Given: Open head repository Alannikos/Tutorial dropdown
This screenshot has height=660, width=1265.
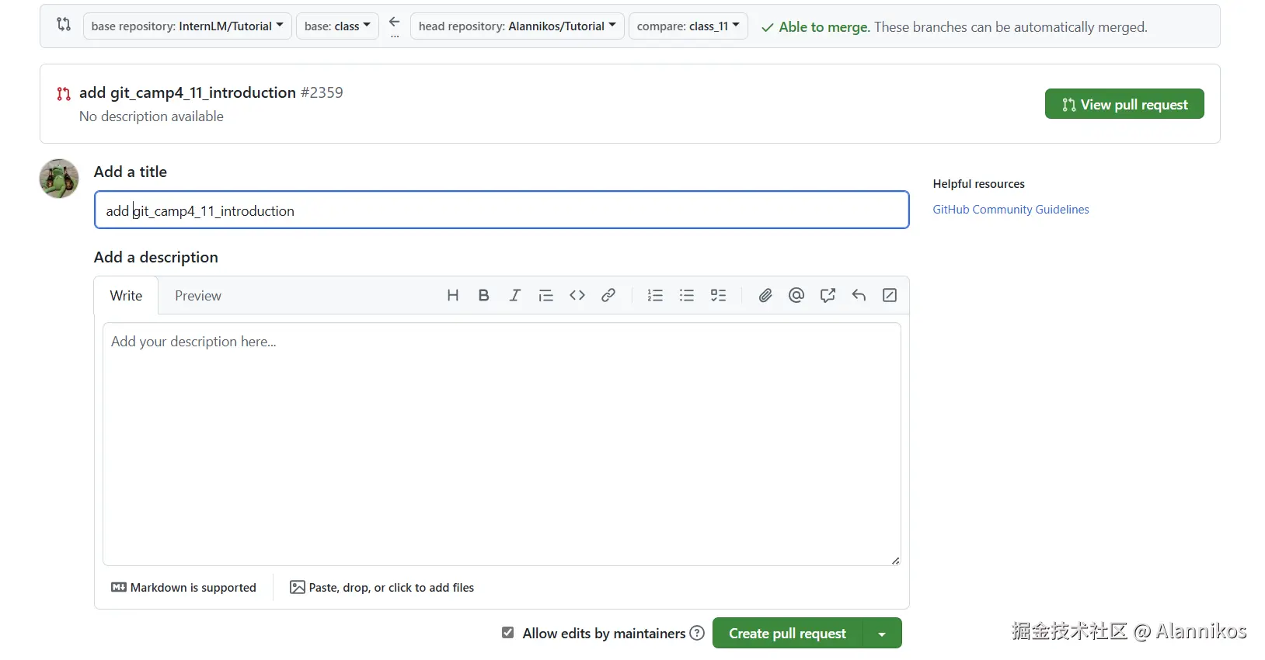Looking at the screenshot, I should pos(517,26).
